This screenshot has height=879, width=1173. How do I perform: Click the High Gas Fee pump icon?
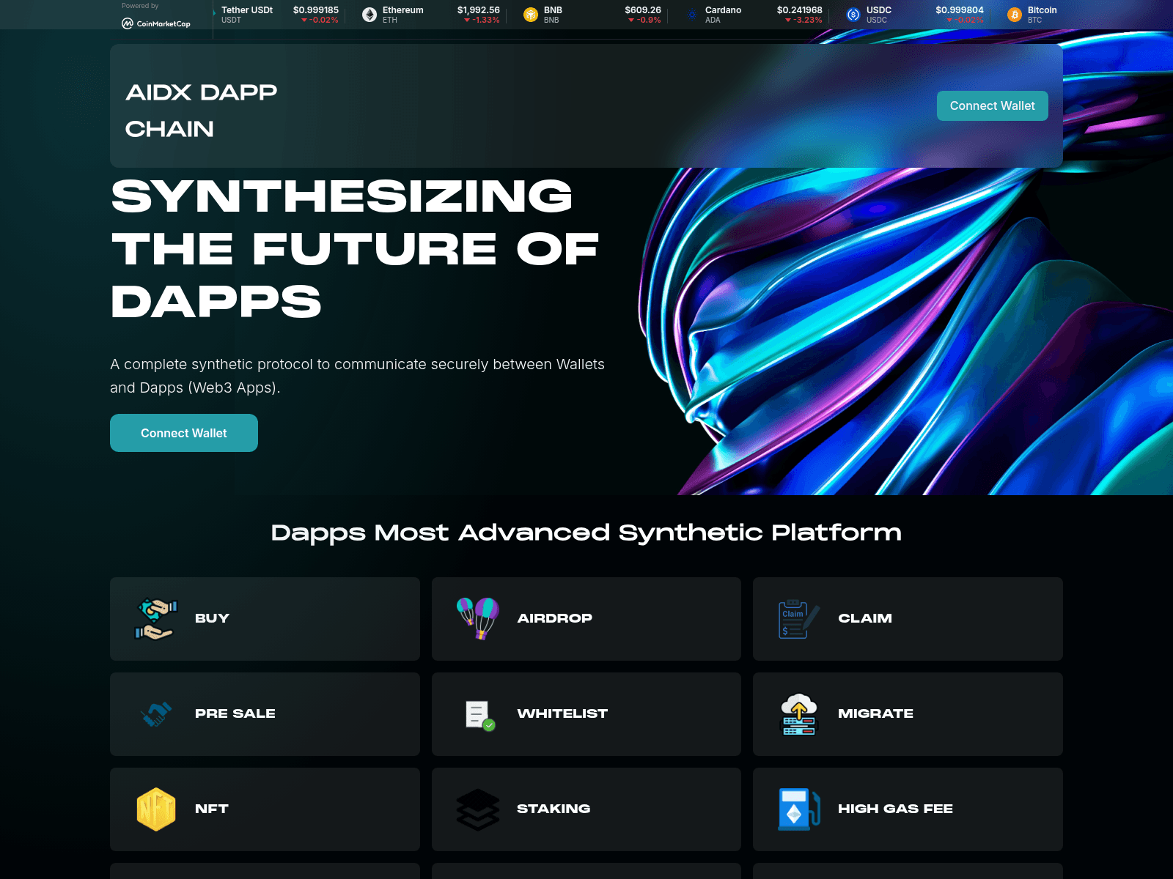pos(799,809)
